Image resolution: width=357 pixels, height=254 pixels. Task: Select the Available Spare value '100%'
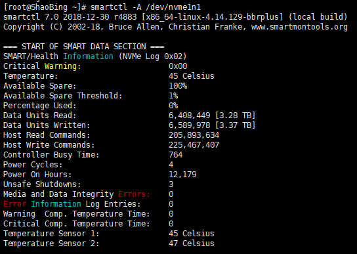(x=178, y=86)
